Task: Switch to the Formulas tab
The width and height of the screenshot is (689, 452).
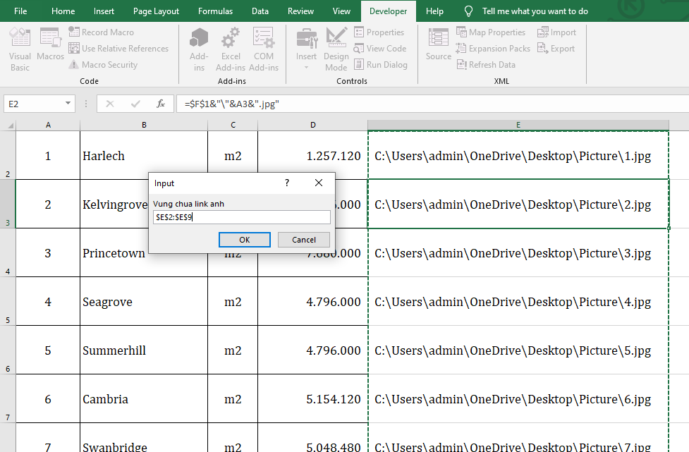Action: (x=215, y=11)
